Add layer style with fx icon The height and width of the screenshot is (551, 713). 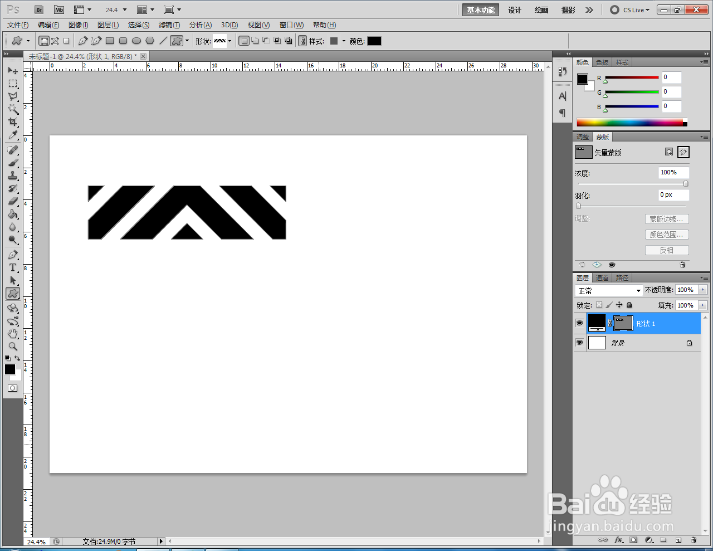click(618, 540)
